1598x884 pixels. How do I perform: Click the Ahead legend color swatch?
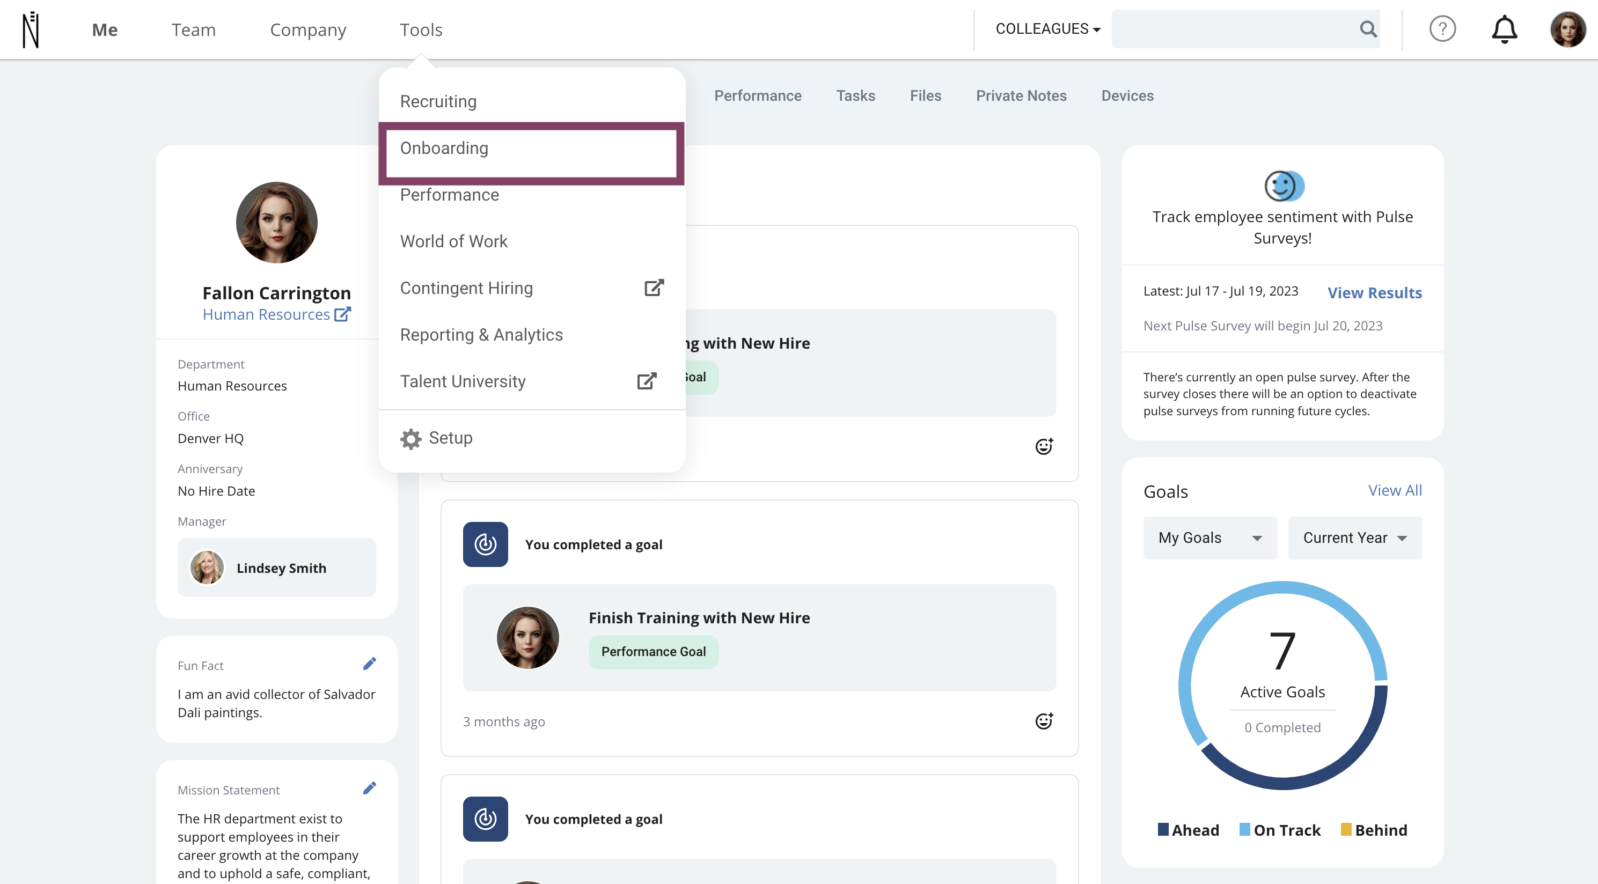[x=1163, y=829]
